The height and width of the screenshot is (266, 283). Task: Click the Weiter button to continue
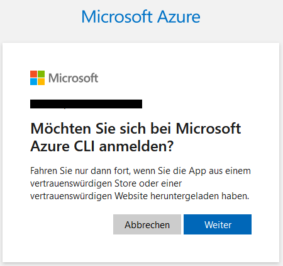[x=218, y=224]
